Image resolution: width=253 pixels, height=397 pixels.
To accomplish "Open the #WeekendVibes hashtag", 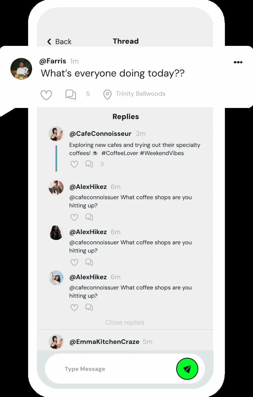I will pyautogui.click(x=162, y=153).
